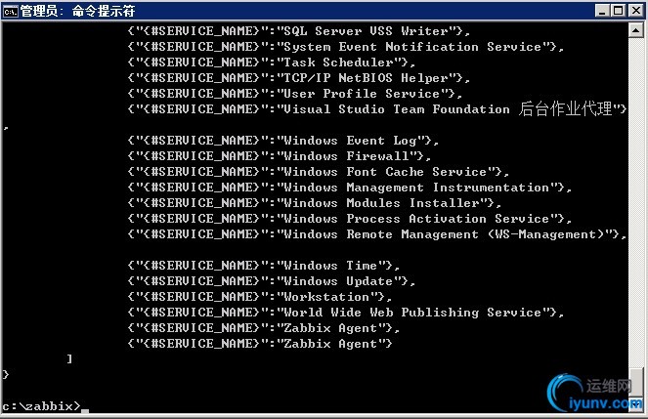
Task: Click the vertical scrollbar thumb
Action: [635, 382]
